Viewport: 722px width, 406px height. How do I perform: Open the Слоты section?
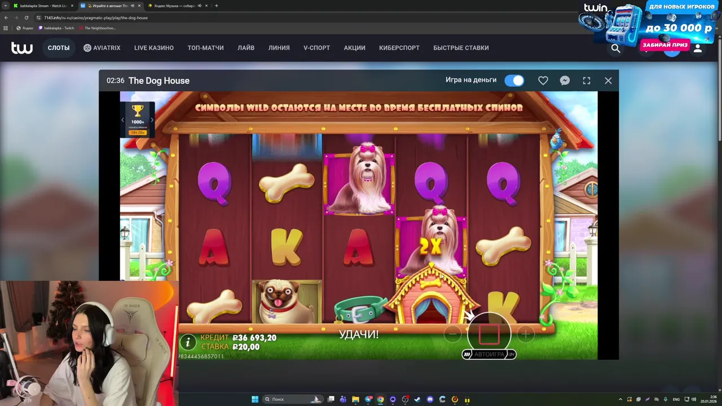pos(59,48)
